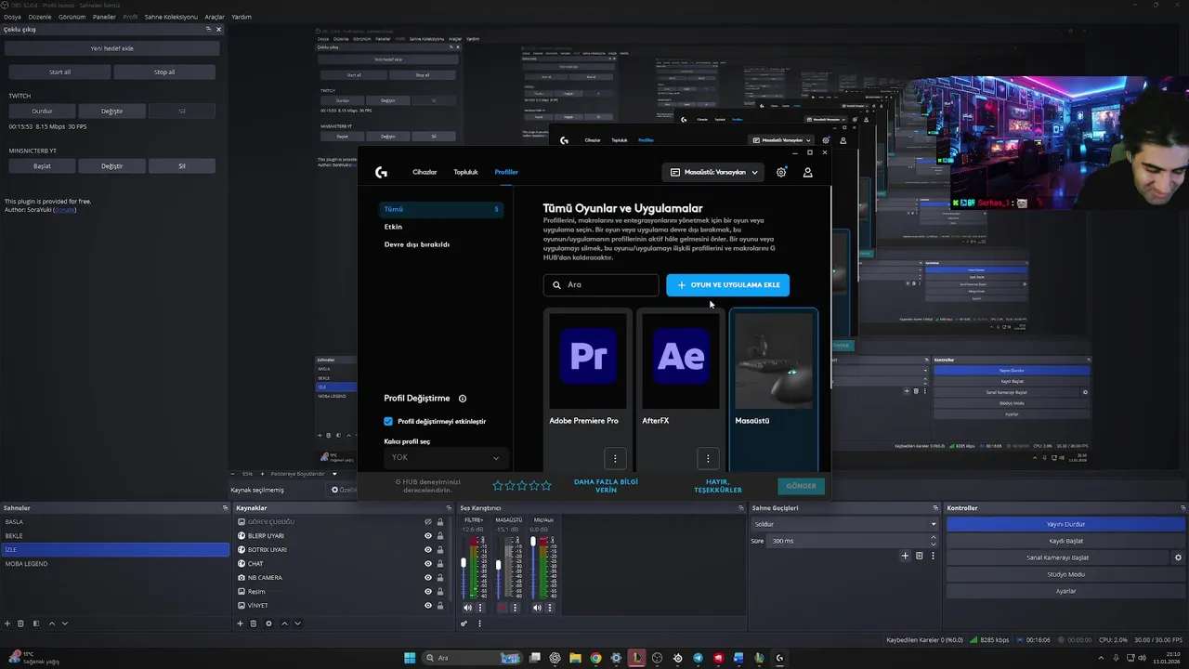Screen dimensions: 1189x669
Task: Click the Ara search field in G HUB
Action: pos(601,285)
